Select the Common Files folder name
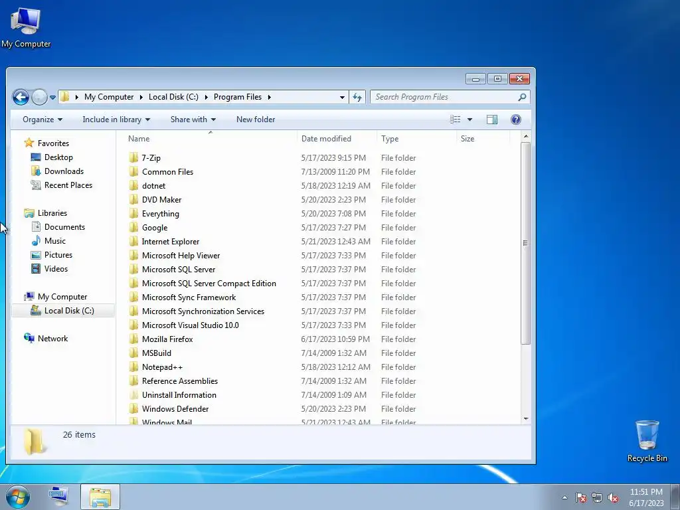 [x=167, y=172]
